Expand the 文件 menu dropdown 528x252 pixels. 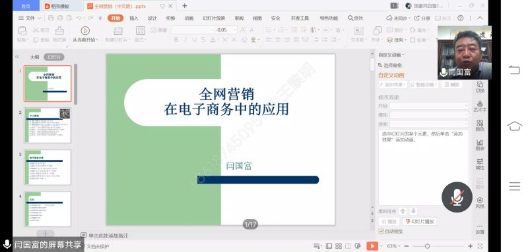click(x=30, y=18)
